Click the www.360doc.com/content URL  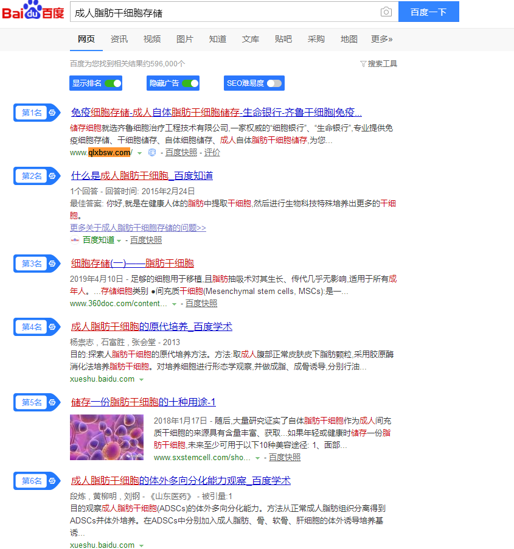click(x=118, y=304)
